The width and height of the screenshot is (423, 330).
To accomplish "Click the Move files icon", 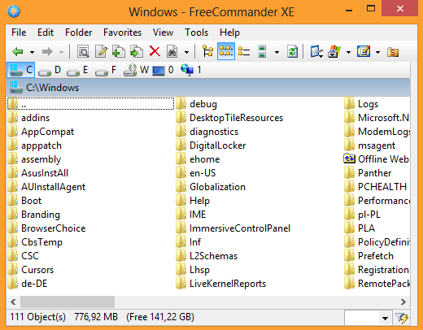I will click(x=137, y=51).
